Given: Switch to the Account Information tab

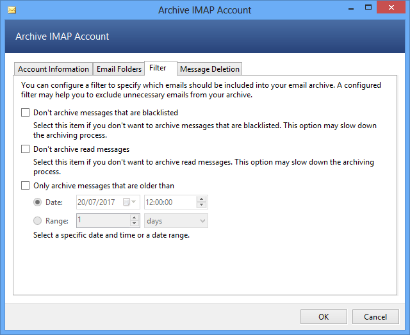Looking at the screenshot, I should [53, 69].
